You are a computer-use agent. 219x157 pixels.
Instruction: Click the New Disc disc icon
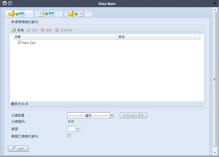(20, 42)
